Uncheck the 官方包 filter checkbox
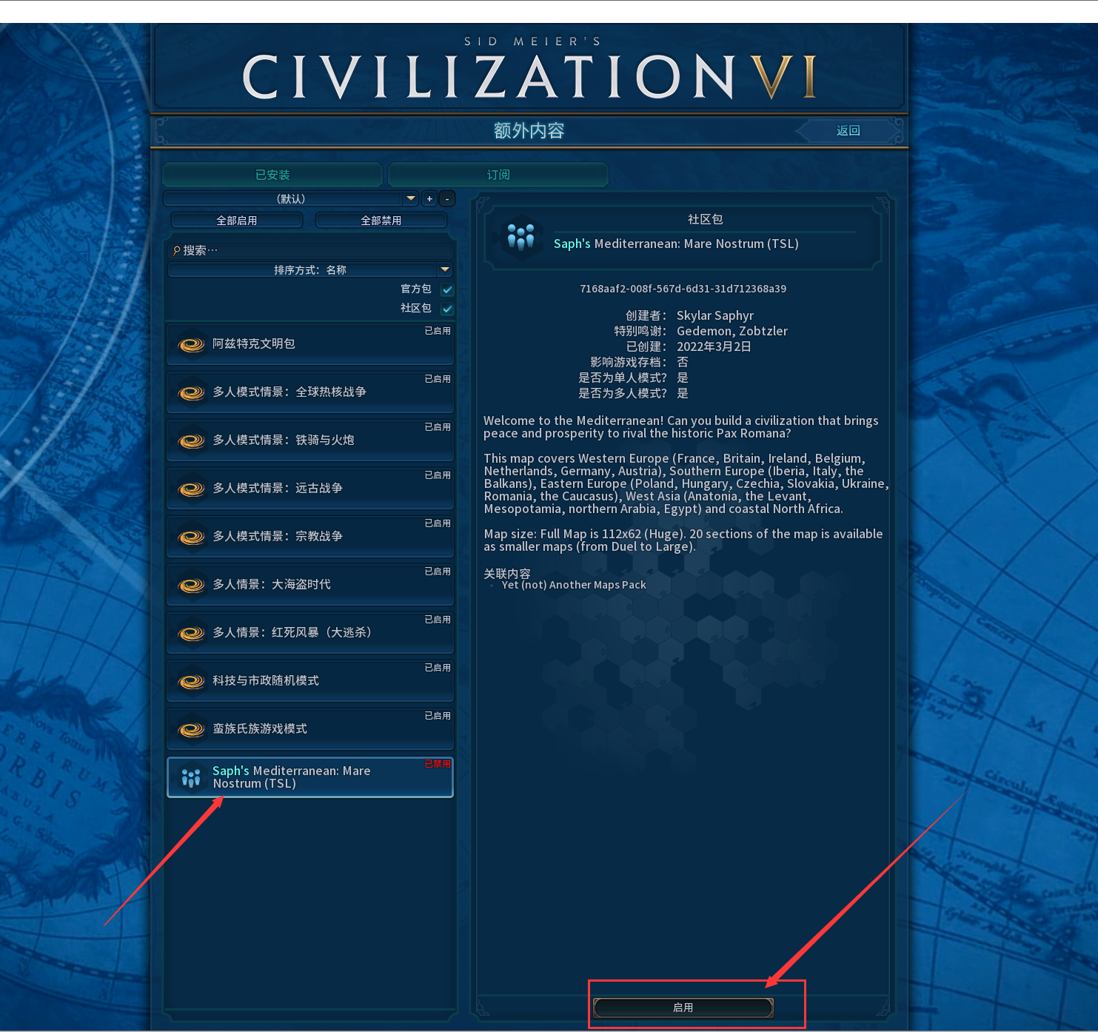This screenshot has width=1098, height=1032. pos(447,289)
